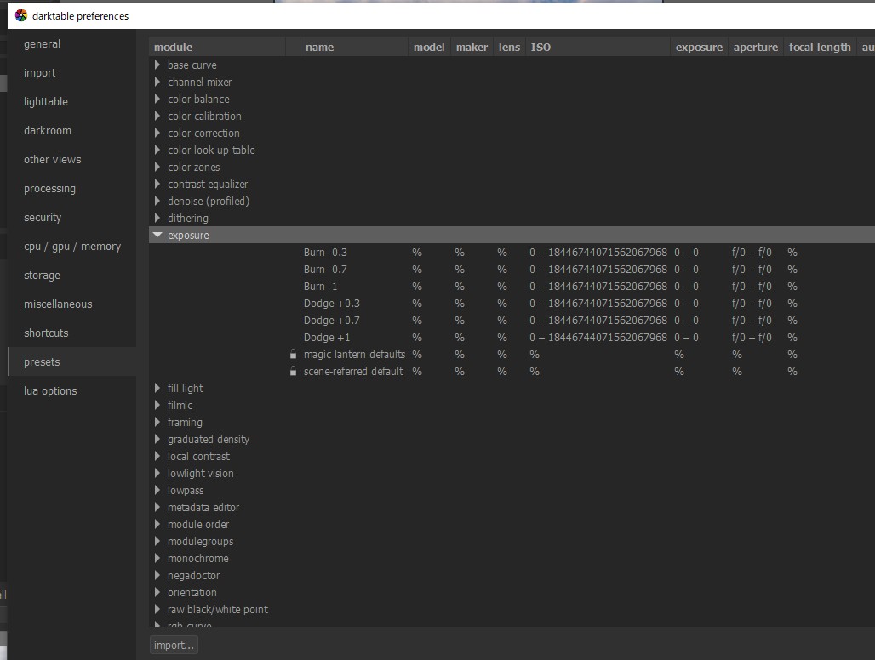
Task: Expand the filmic row
Action: [157, 405]
